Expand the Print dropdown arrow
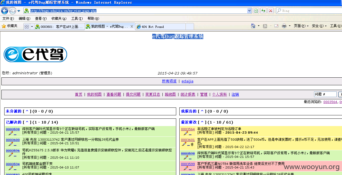This screenshot has width=342, height=175. (289, 26)
